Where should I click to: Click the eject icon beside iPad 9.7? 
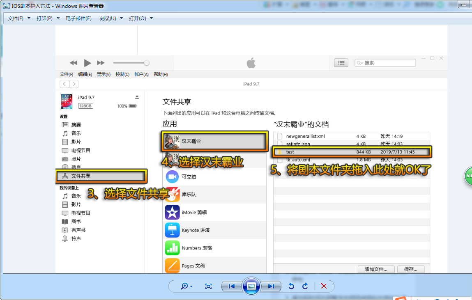click(137, 97)
